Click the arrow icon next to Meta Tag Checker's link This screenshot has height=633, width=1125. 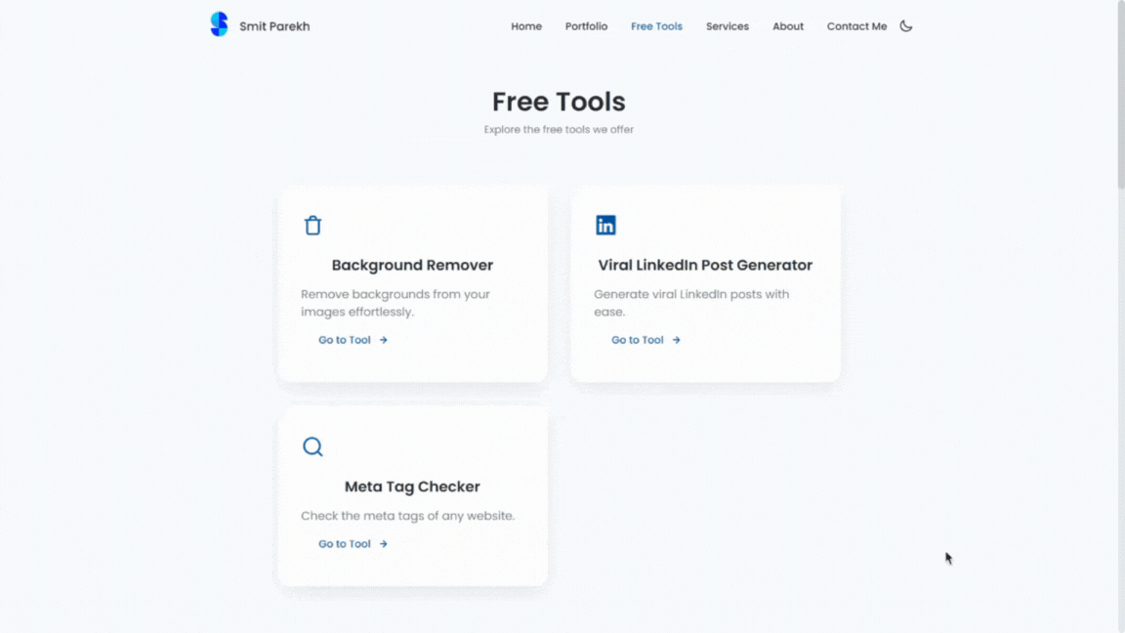coord(382,544)
